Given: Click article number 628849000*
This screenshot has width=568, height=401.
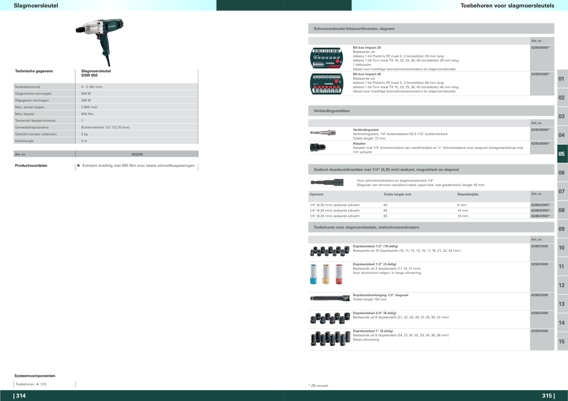Looking at the screenshot, I should coord(541,47).
